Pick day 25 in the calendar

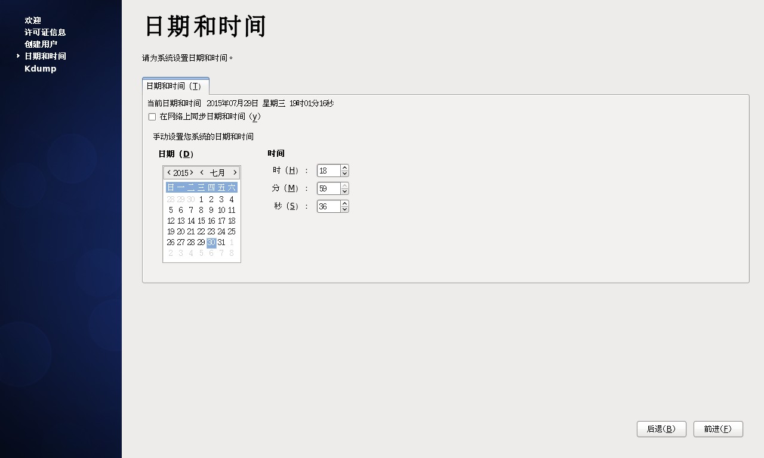[x=232, y=231]
